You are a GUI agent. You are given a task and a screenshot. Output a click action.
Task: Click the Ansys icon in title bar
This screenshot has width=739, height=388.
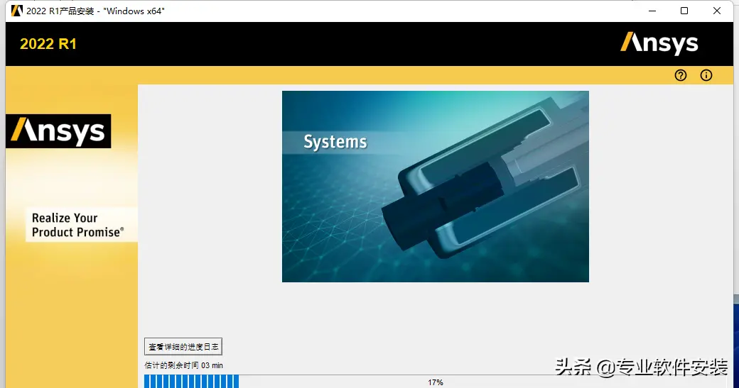pos(17,11)
